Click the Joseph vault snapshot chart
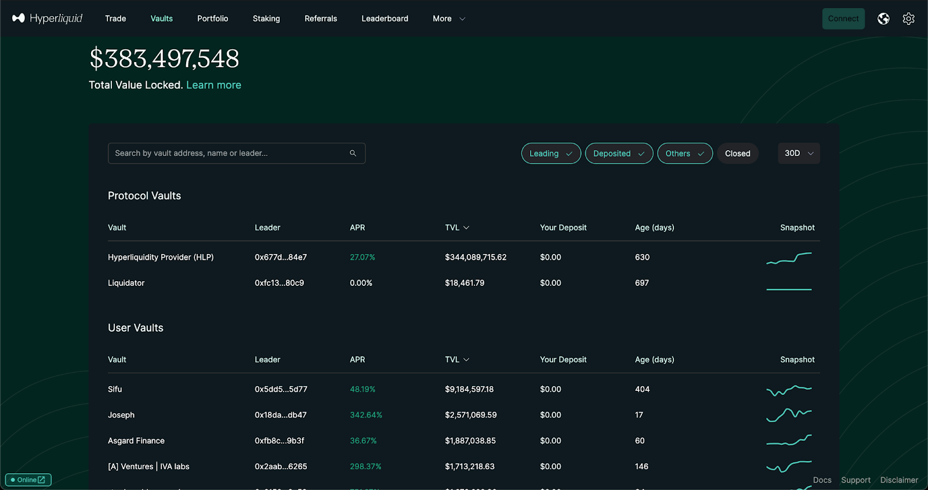 [x=789, y=415]
